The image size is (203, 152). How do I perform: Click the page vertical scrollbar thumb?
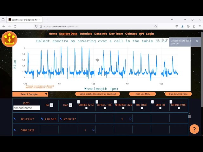tap(202, 70)
